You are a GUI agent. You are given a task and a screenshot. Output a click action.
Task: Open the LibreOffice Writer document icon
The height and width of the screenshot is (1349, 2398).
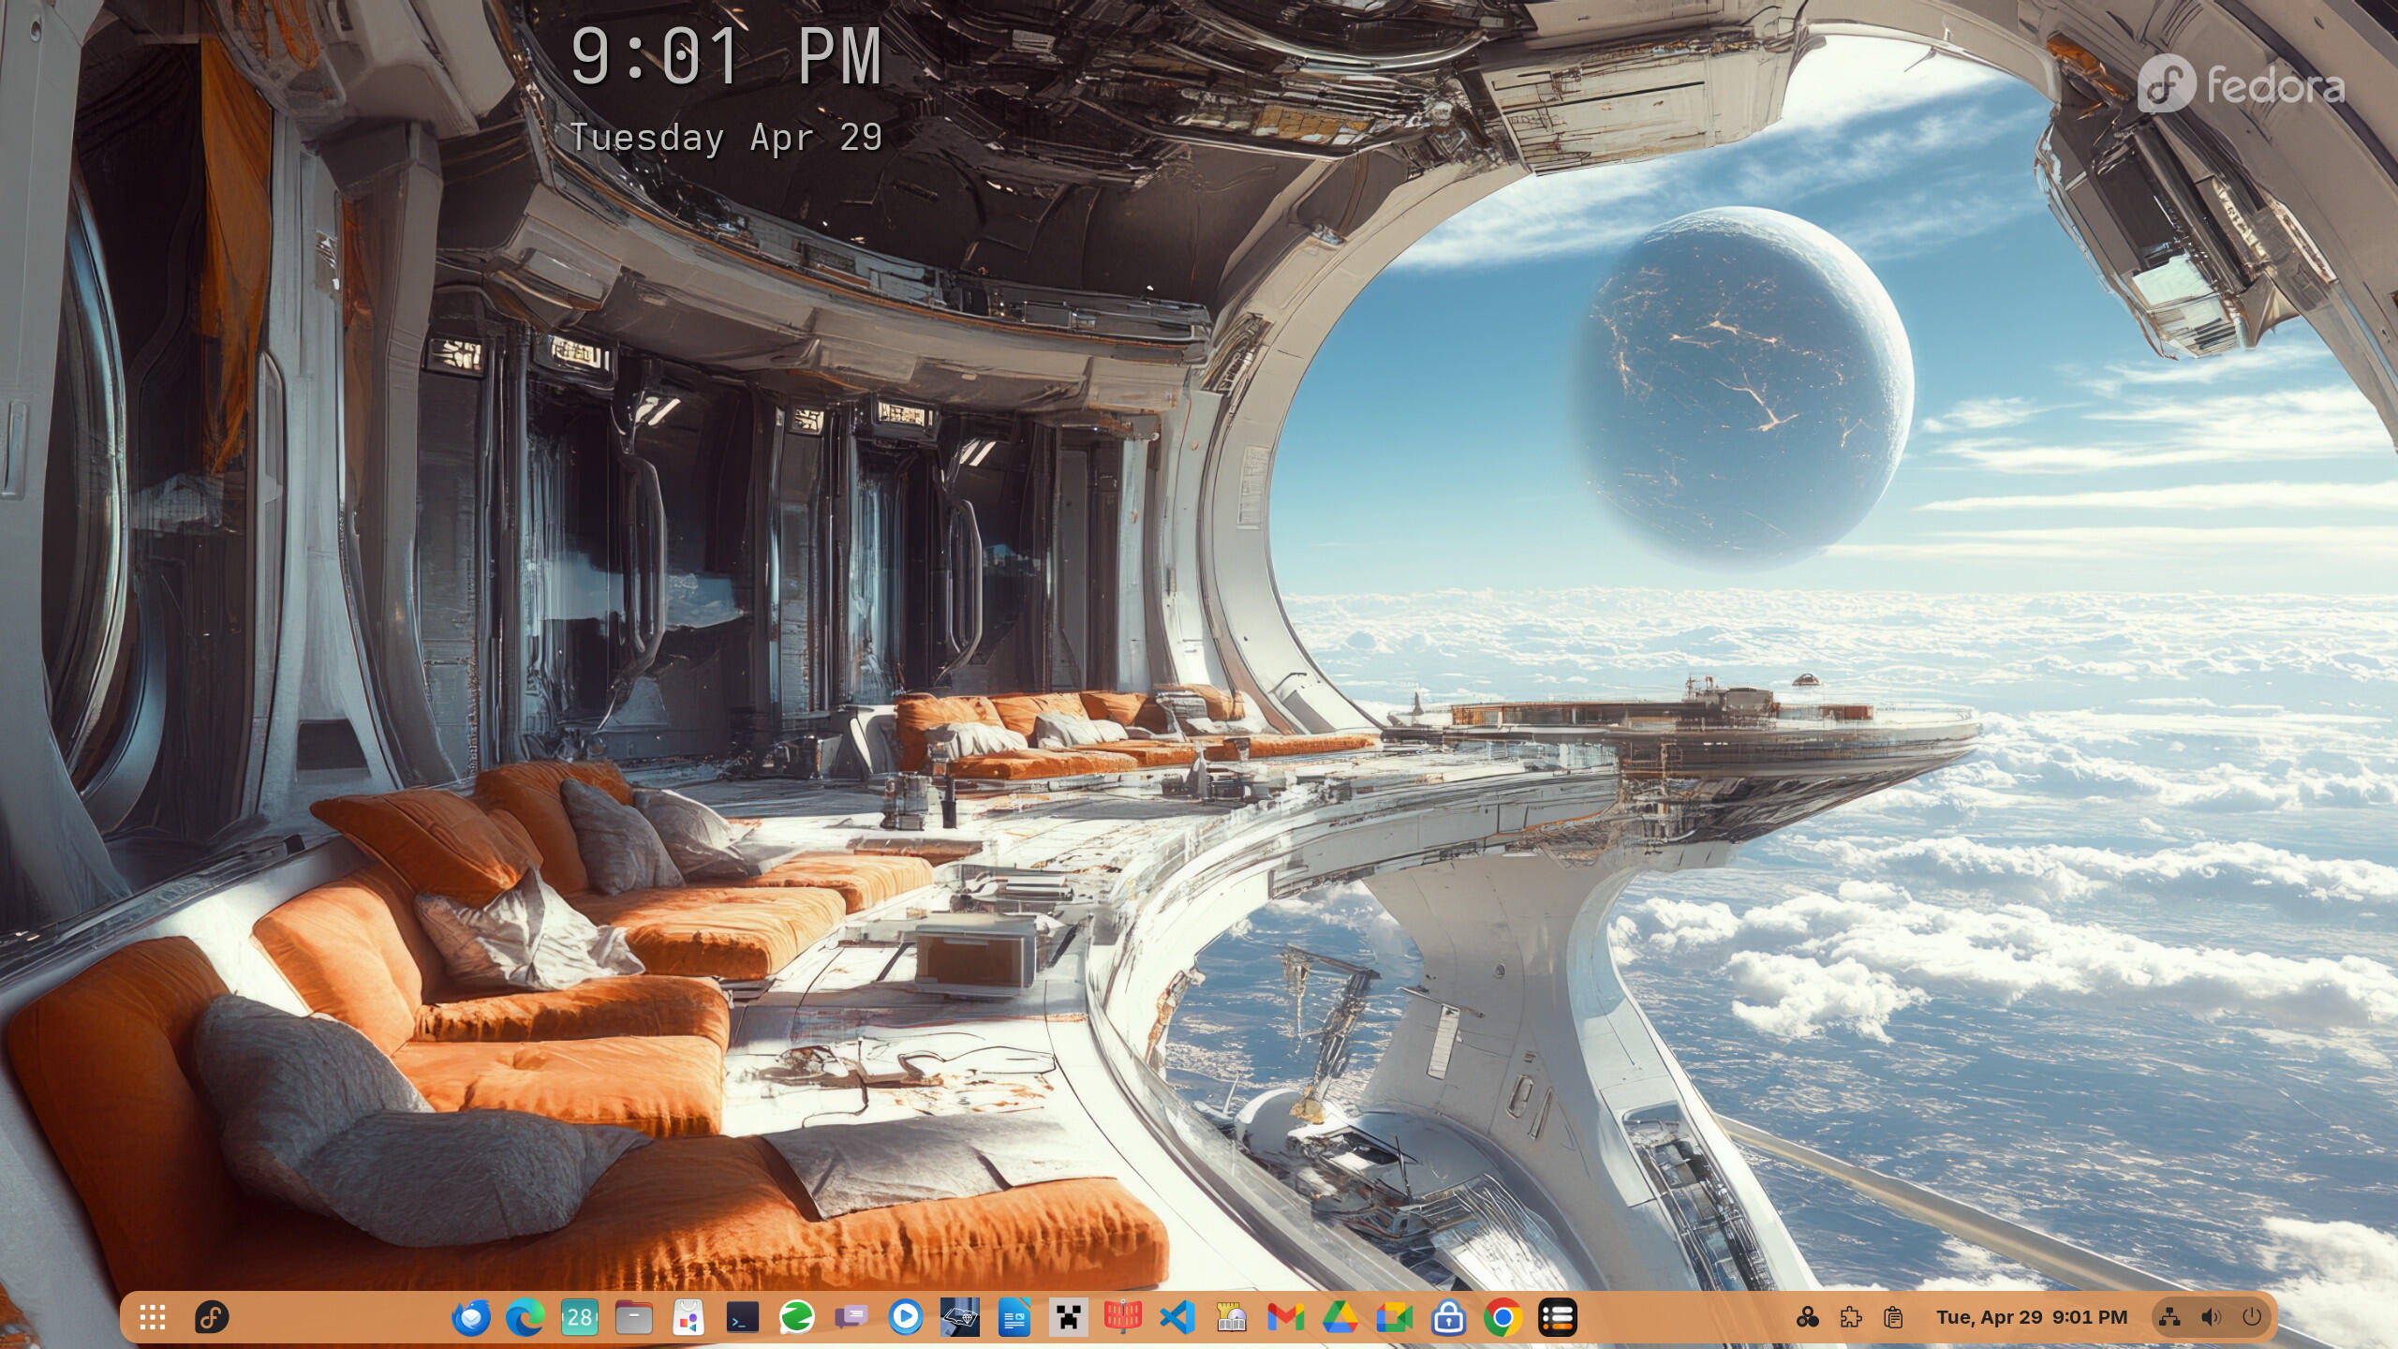coord(1014,1318)
